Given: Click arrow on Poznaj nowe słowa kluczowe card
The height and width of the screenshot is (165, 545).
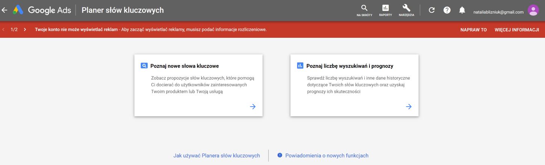Looking at the screenshot, I should pos(253,107).
